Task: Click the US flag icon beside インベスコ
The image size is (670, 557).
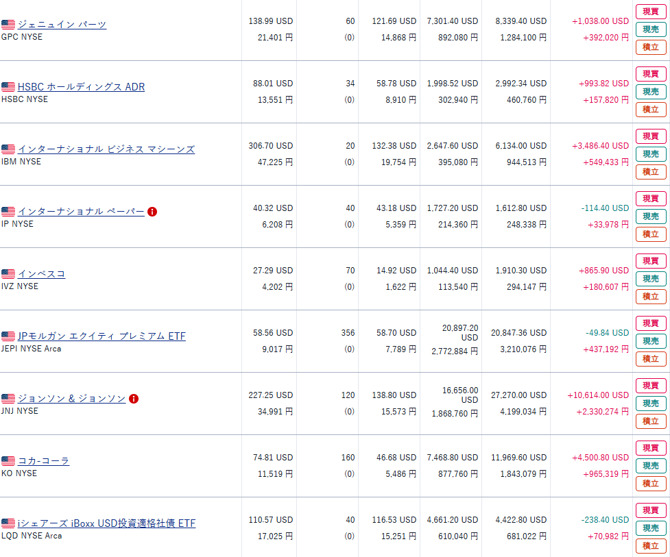Action: click(x=8, y=274)
